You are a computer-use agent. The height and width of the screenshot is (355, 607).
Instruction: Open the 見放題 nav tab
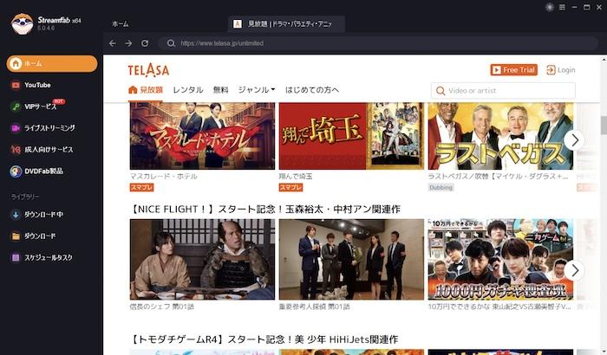tap(146, 90)
